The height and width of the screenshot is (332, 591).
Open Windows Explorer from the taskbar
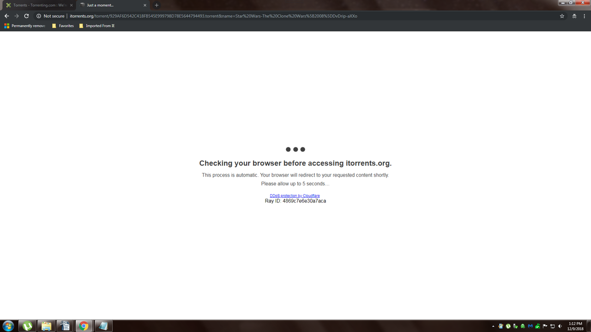pyautogui.click(x=46, y=326)
